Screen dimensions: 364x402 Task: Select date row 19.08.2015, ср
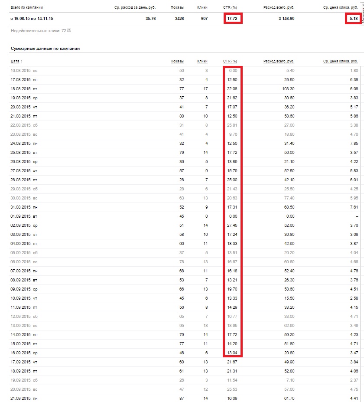[185, 98]
